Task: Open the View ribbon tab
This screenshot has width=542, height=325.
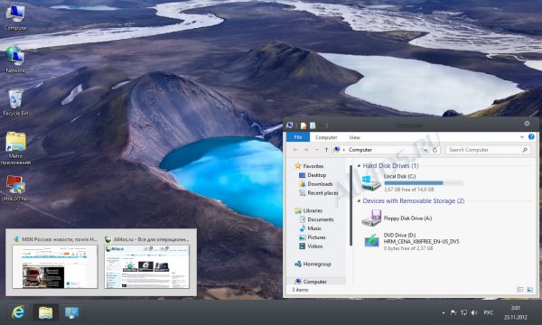Action: tap(354, 137)
